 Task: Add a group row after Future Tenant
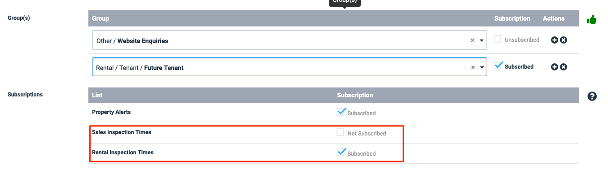554,67
